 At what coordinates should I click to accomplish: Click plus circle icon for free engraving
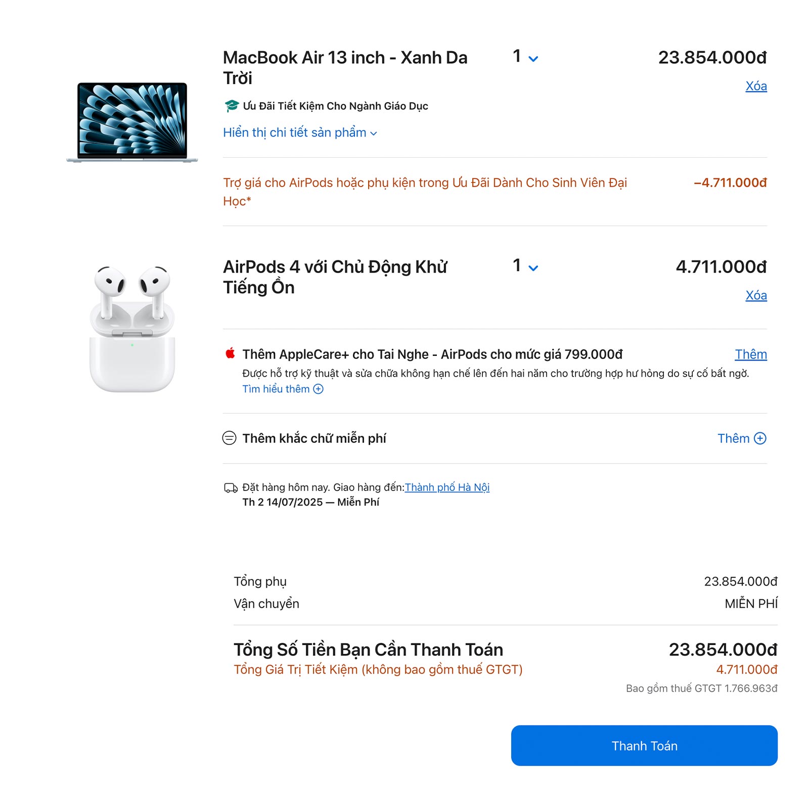760,438
